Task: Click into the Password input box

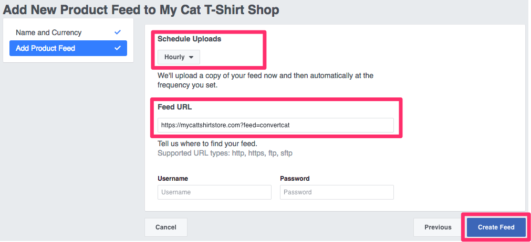Action: click(337, 192)
